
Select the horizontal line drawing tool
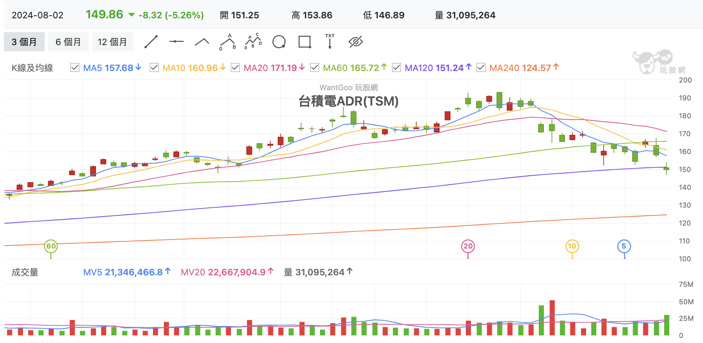tap(176, 42)
